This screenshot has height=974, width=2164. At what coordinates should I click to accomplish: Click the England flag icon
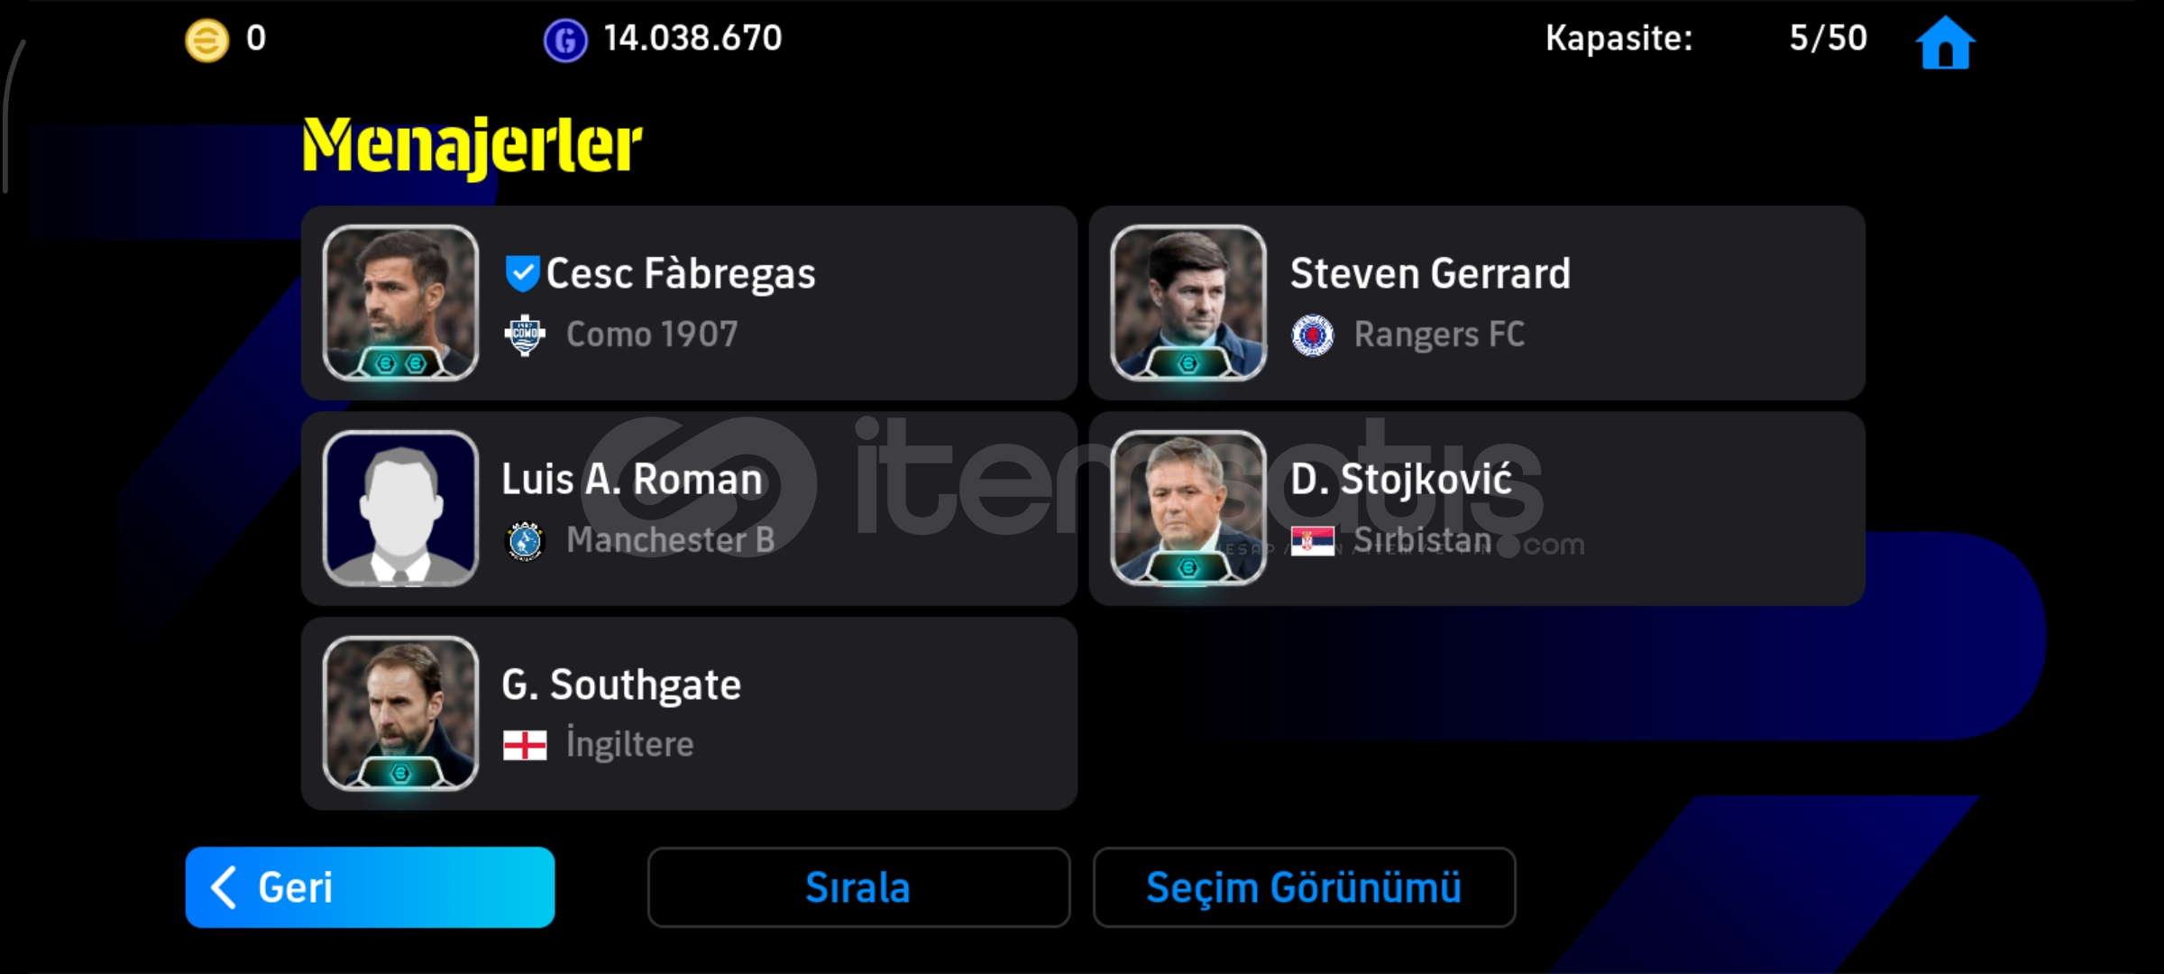[x=525, y=746]
